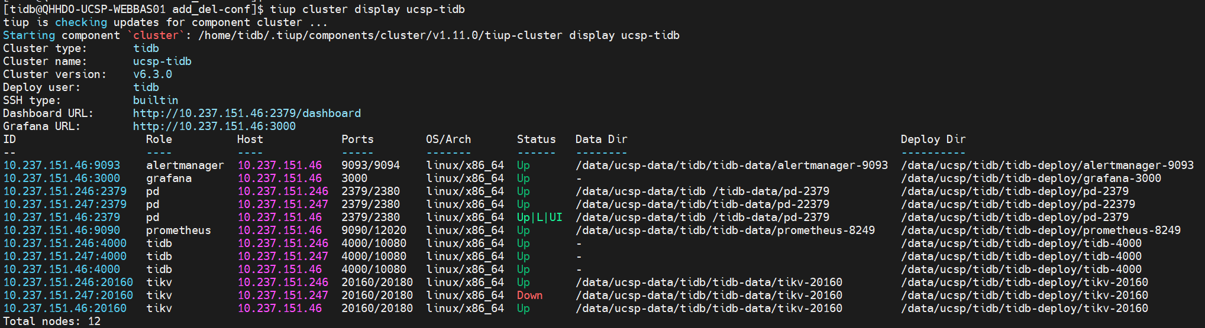Select the alertmanager ID 10.237.151.46:9093
1205x328 pixels.
tap(62, 165)
